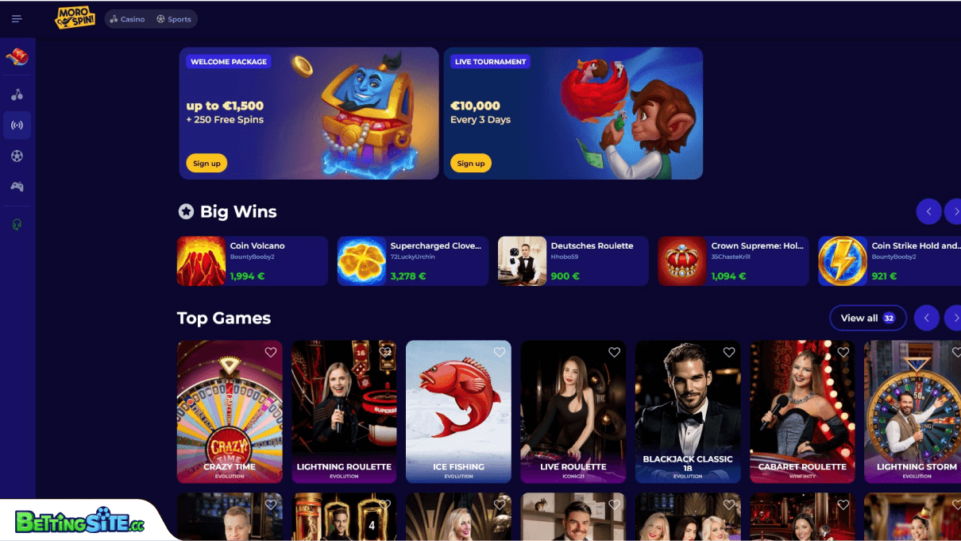
Task: Switch to the Sports tab
Action: click(x=174, y=19)
